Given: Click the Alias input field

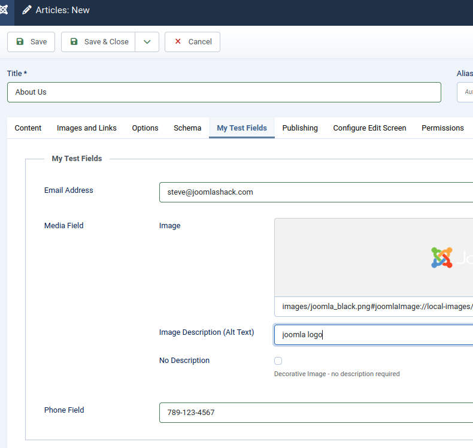Looking at the screenshot, I should point(465,92).
